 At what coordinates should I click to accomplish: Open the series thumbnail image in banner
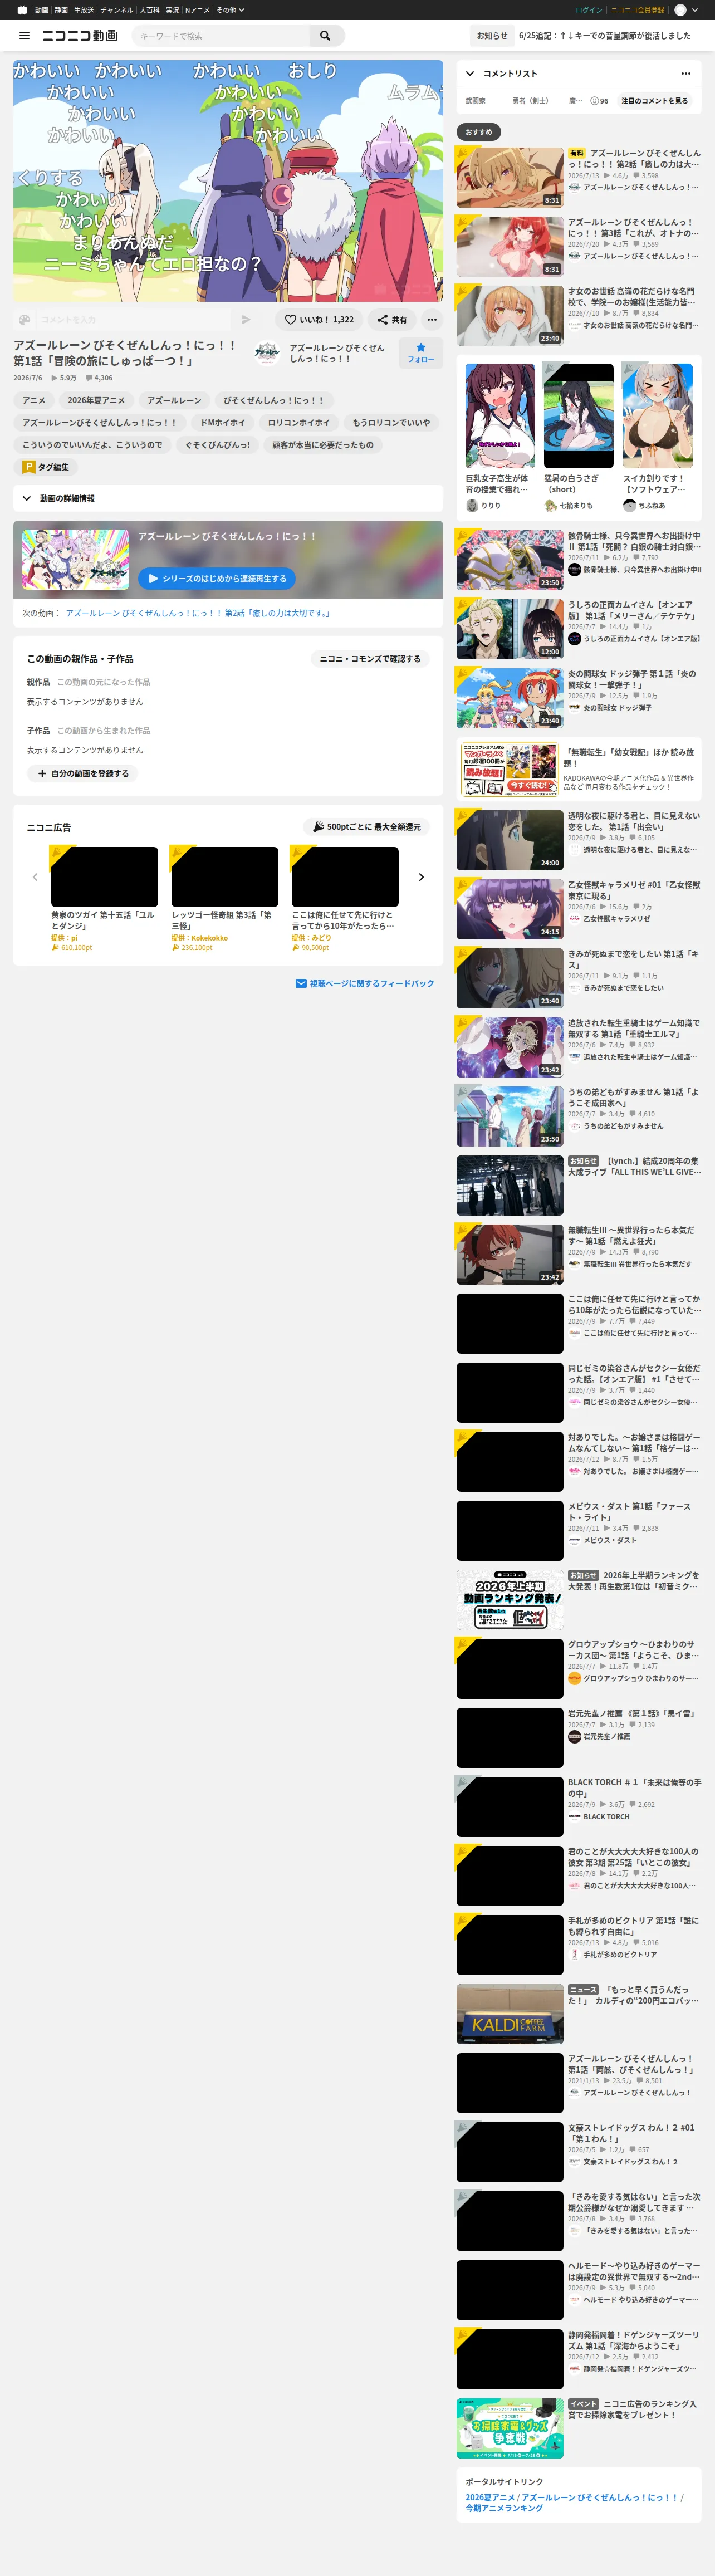tap(76, 559)
